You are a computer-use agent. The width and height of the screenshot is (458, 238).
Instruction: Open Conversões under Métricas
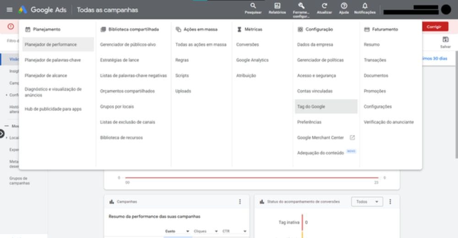pos(247,44)
